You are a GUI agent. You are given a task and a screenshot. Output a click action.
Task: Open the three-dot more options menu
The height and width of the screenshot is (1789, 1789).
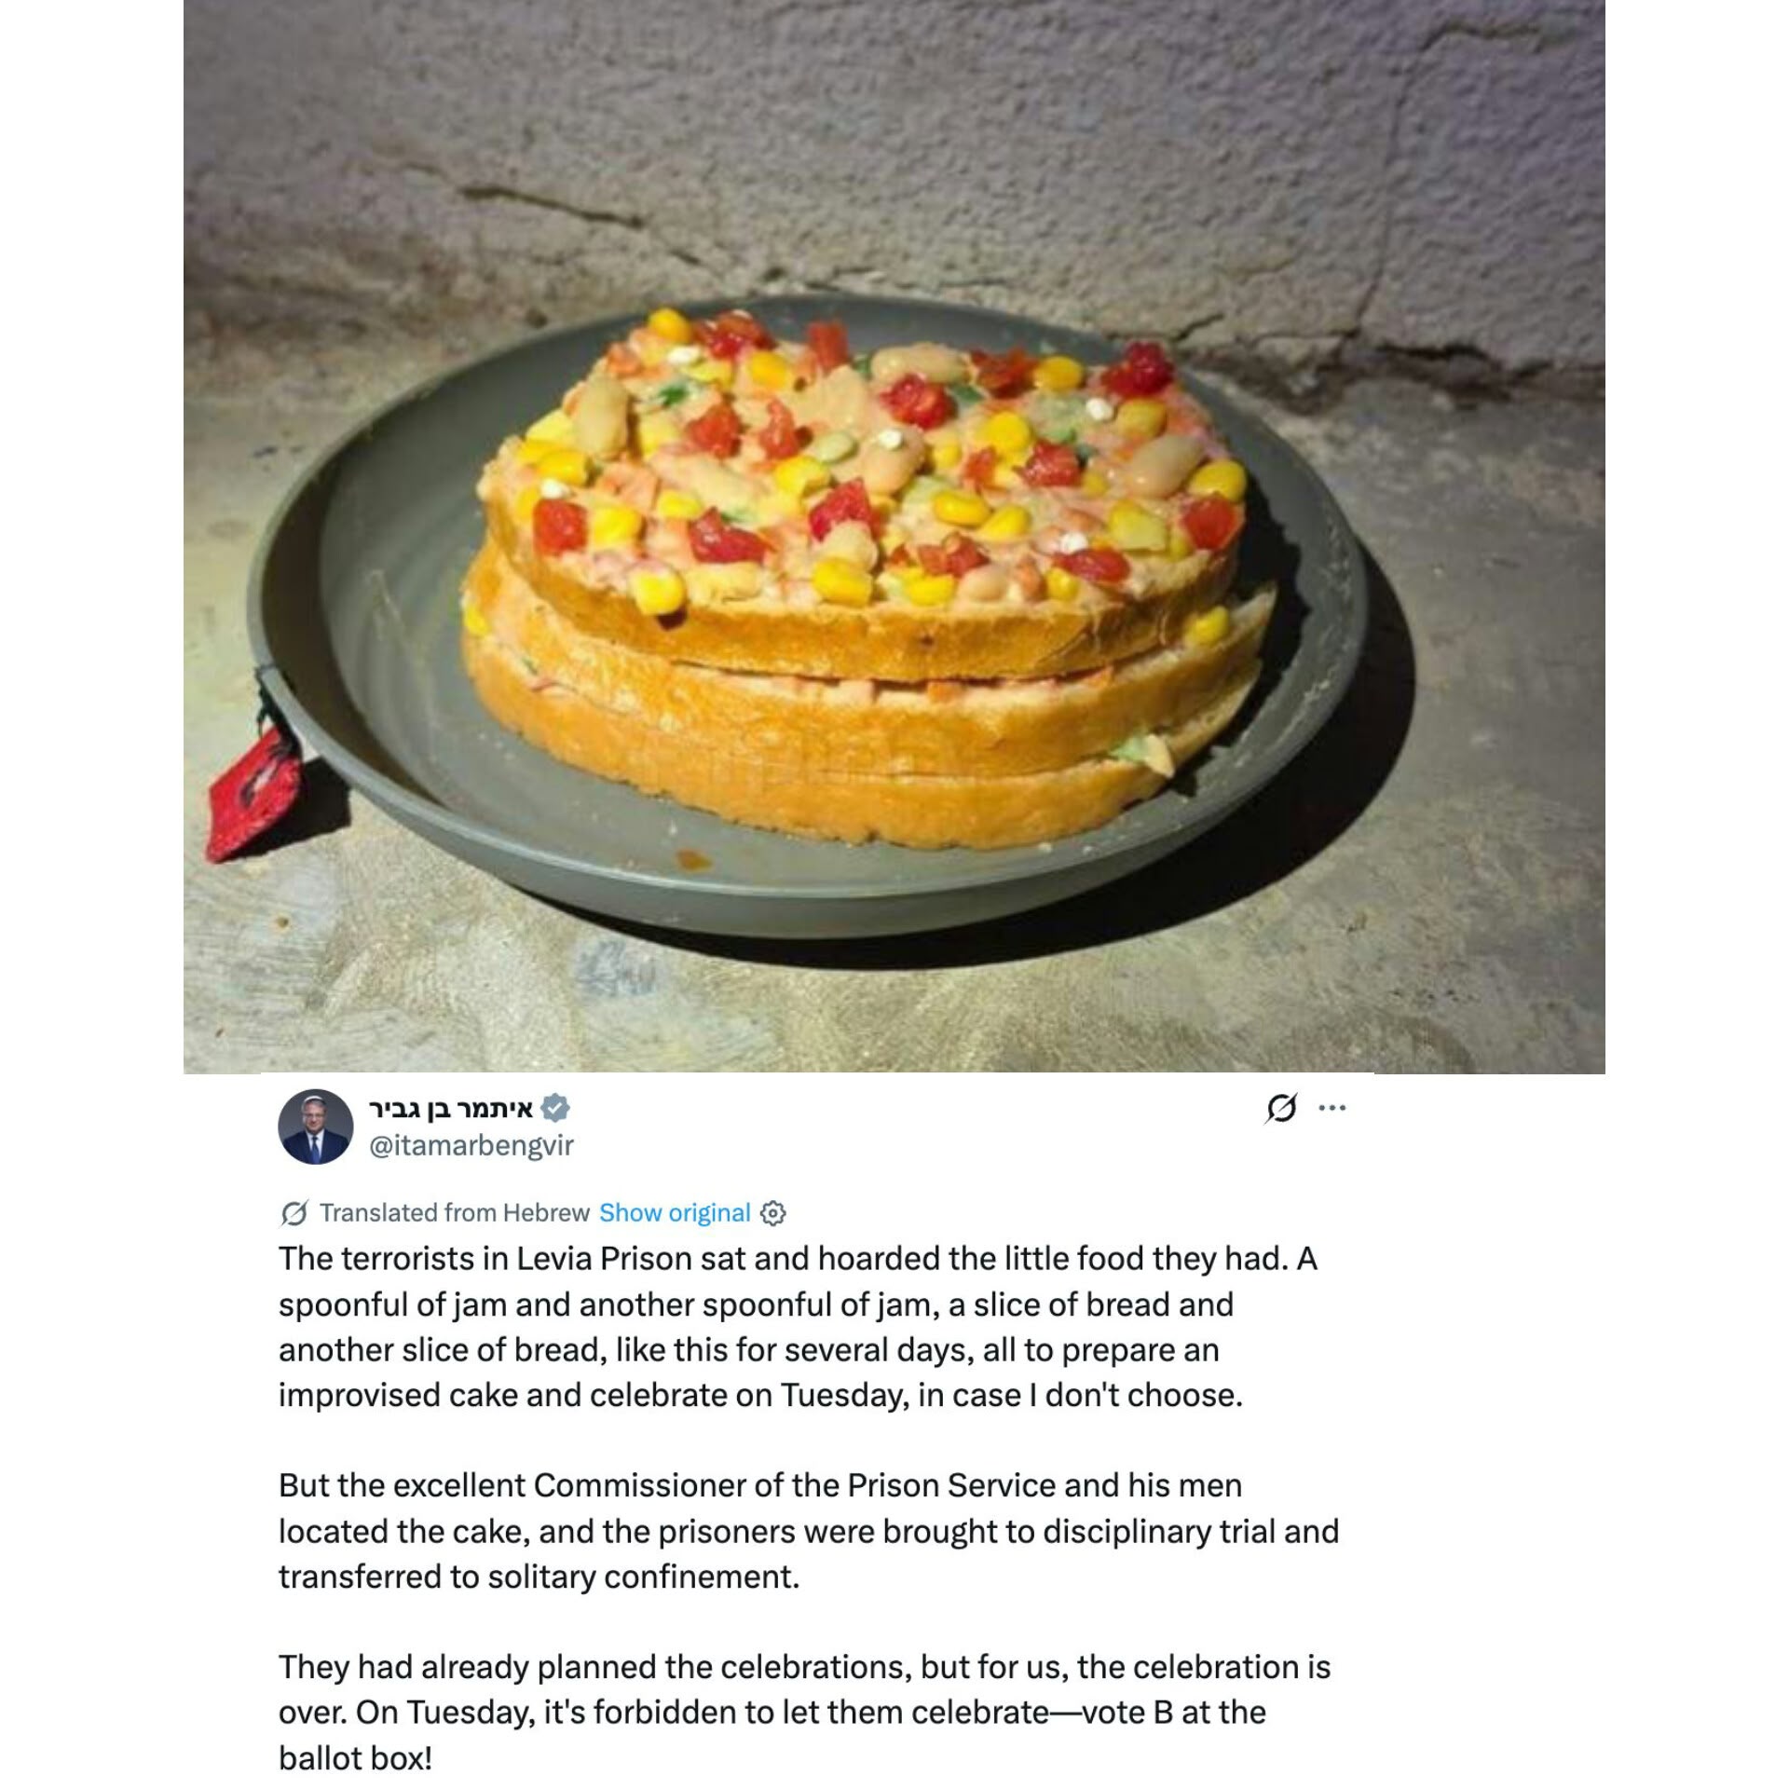click(x=1332, y=1108)
